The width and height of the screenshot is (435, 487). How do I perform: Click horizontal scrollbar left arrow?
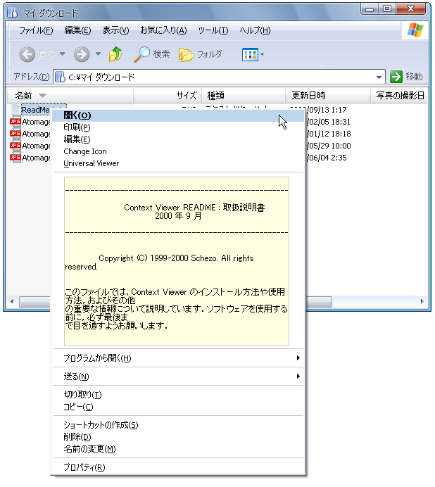(12, 301)
